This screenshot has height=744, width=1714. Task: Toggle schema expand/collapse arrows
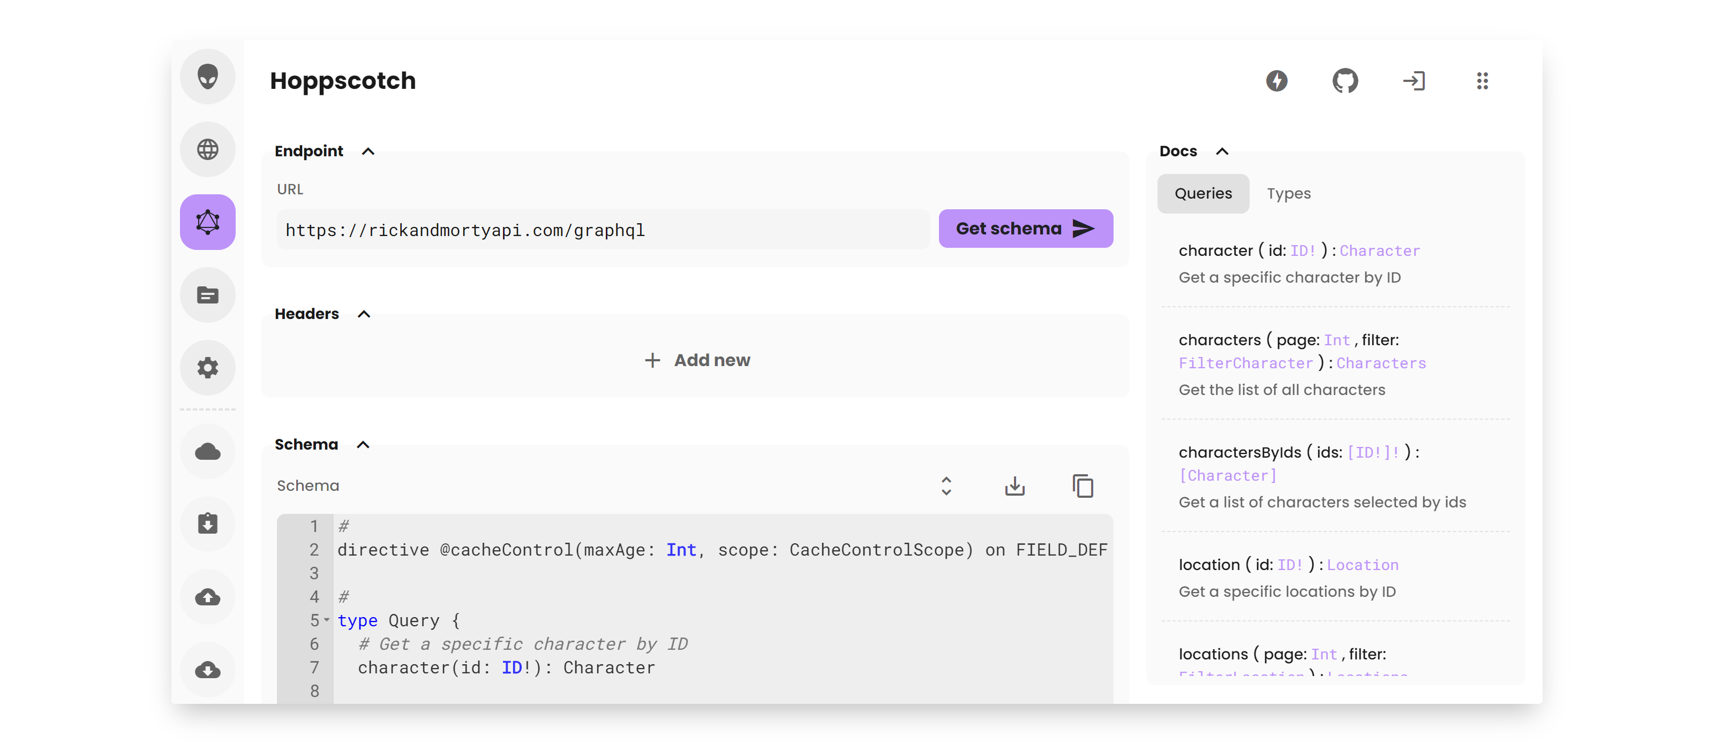pyautogui.click(x=945, y=486)
